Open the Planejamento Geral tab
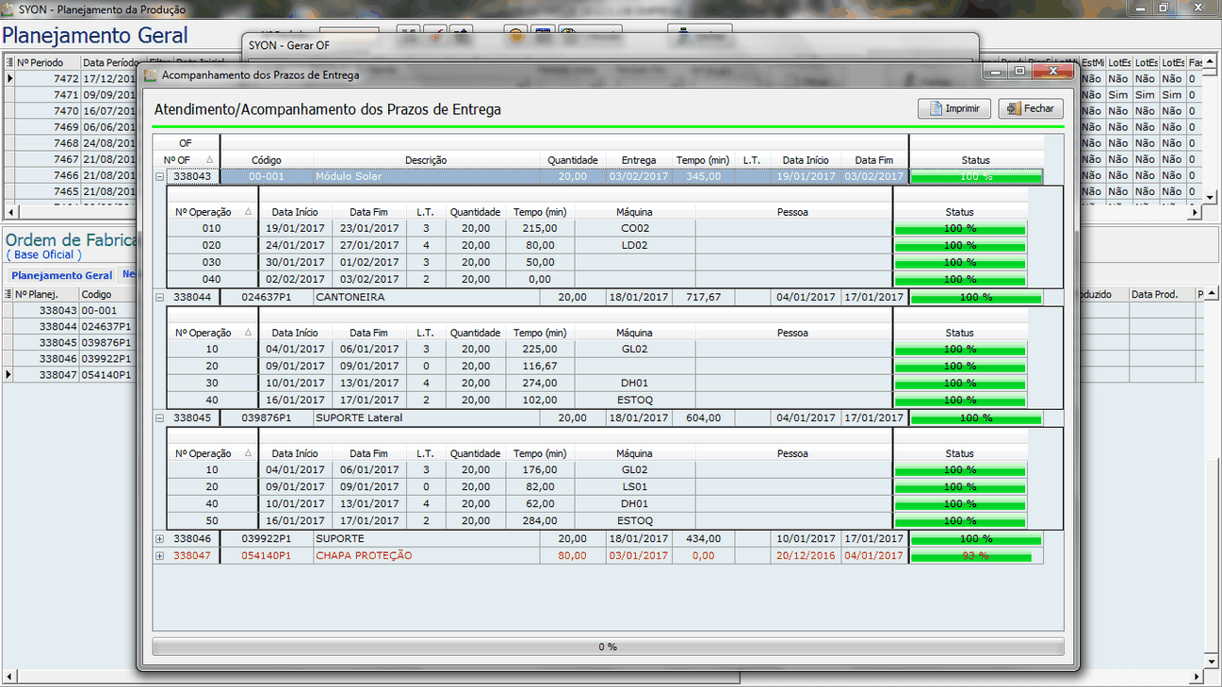The height and width of the screenshot is (687, 1222). [61, 275]
